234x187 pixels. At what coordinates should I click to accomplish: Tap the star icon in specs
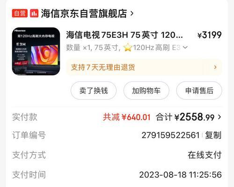128,47
